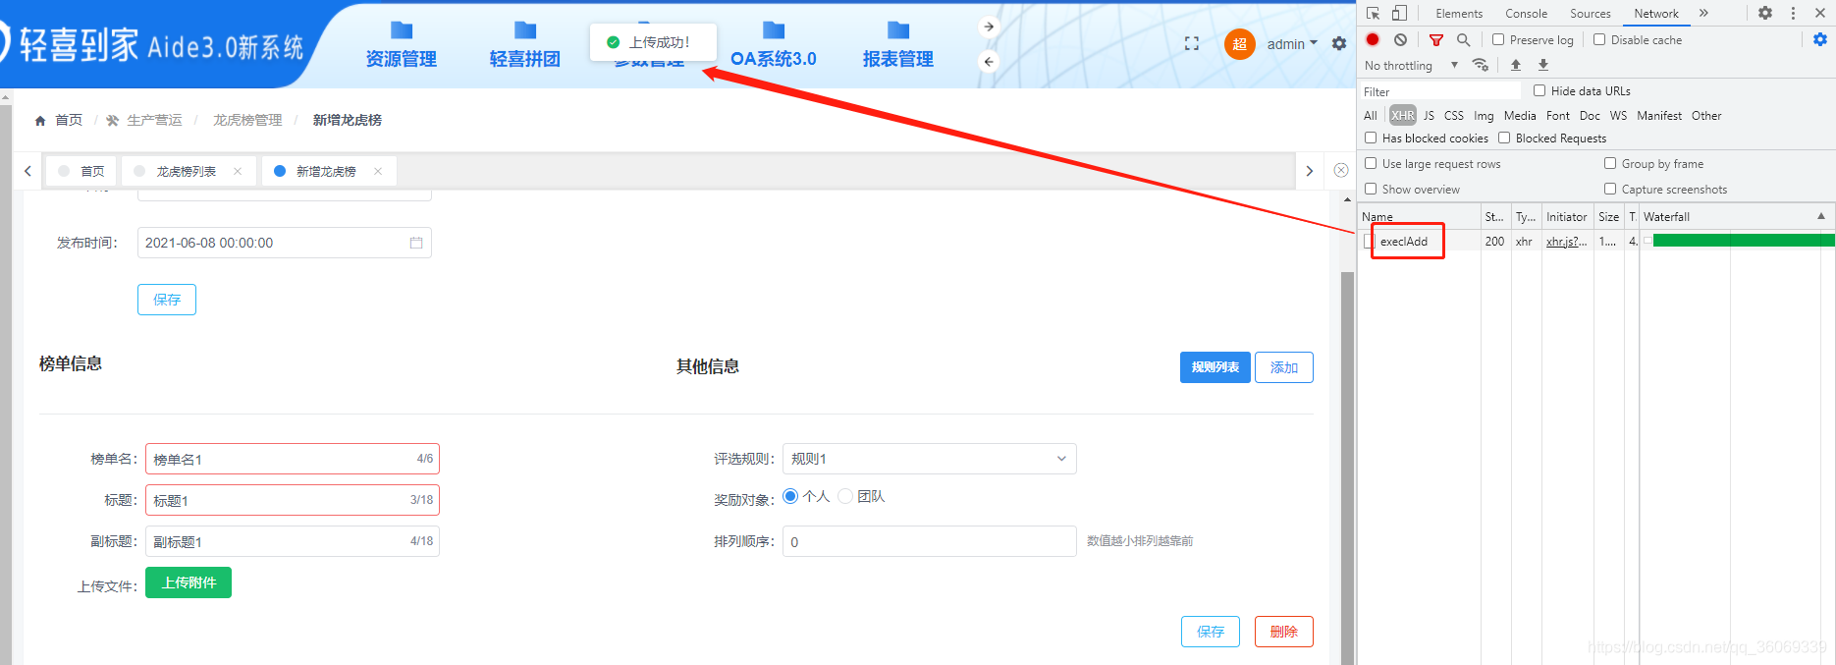Open the header settings gear icon
1836x665 pixels.
[1339, 43]
